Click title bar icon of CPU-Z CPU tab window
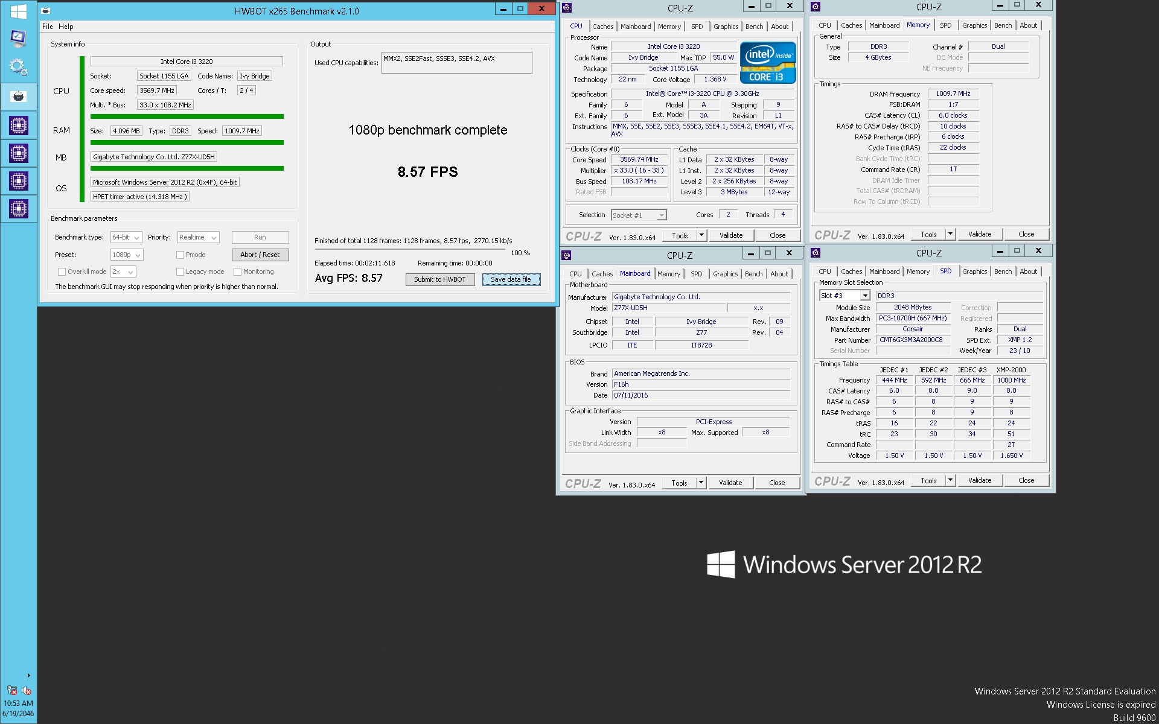 567,8
